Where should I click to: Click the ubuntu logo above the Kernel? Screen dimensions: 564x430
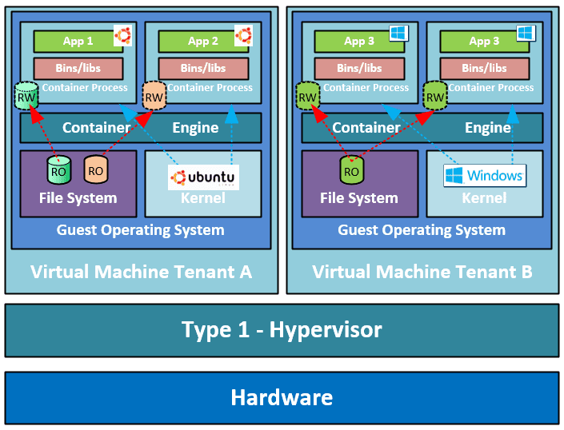point(202,177)
